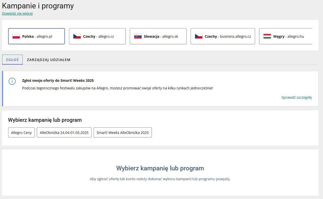Click the Hungarian flag icon
Screen dimensions: 323x199
[x=267, y=37]
